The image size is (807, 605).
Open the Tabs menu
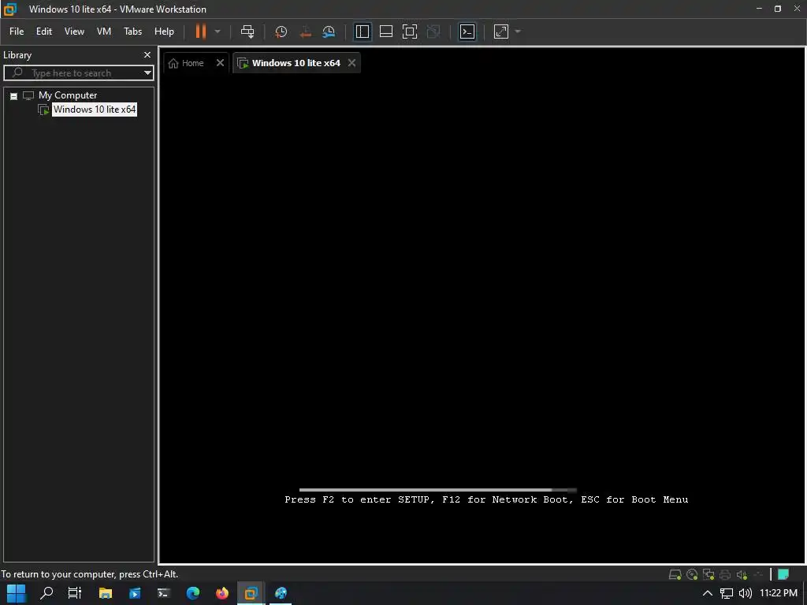[132, 32]
